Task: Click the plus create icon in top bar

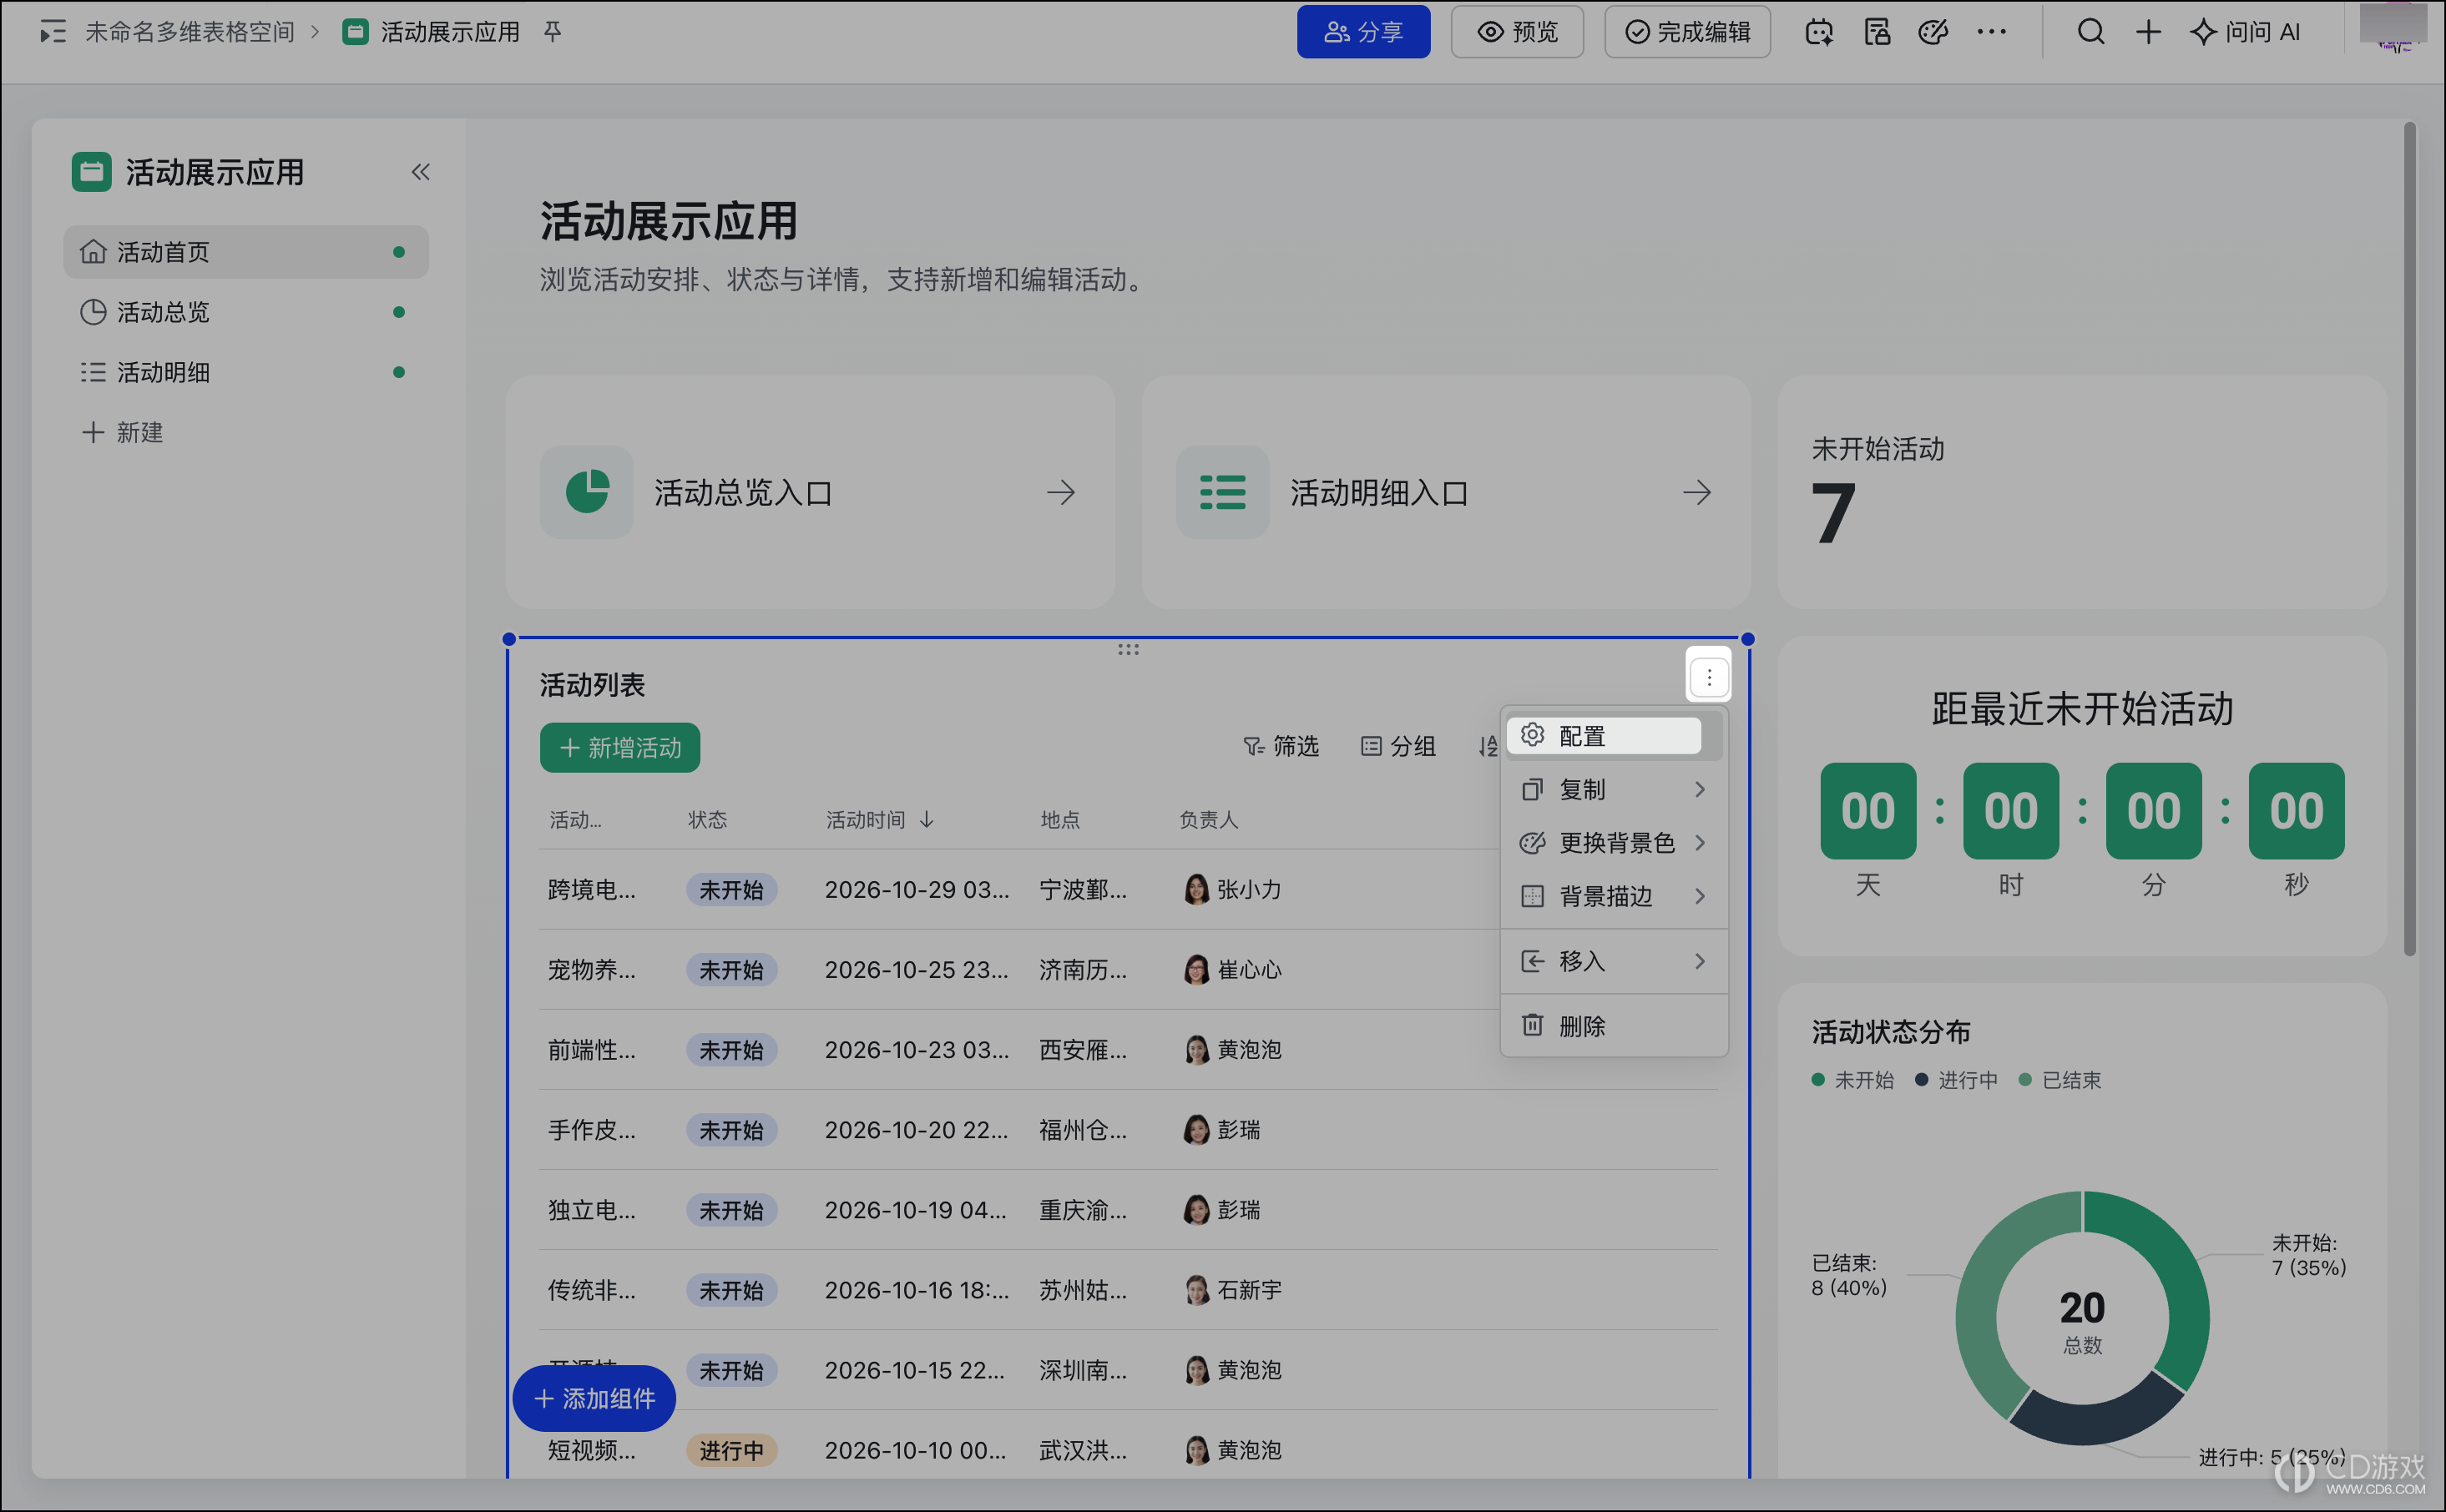Action: click(x=2148, y=32)
